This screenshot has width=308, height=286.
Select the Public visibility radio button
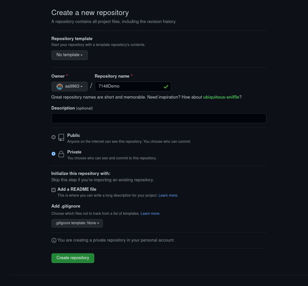coord(53,137)
